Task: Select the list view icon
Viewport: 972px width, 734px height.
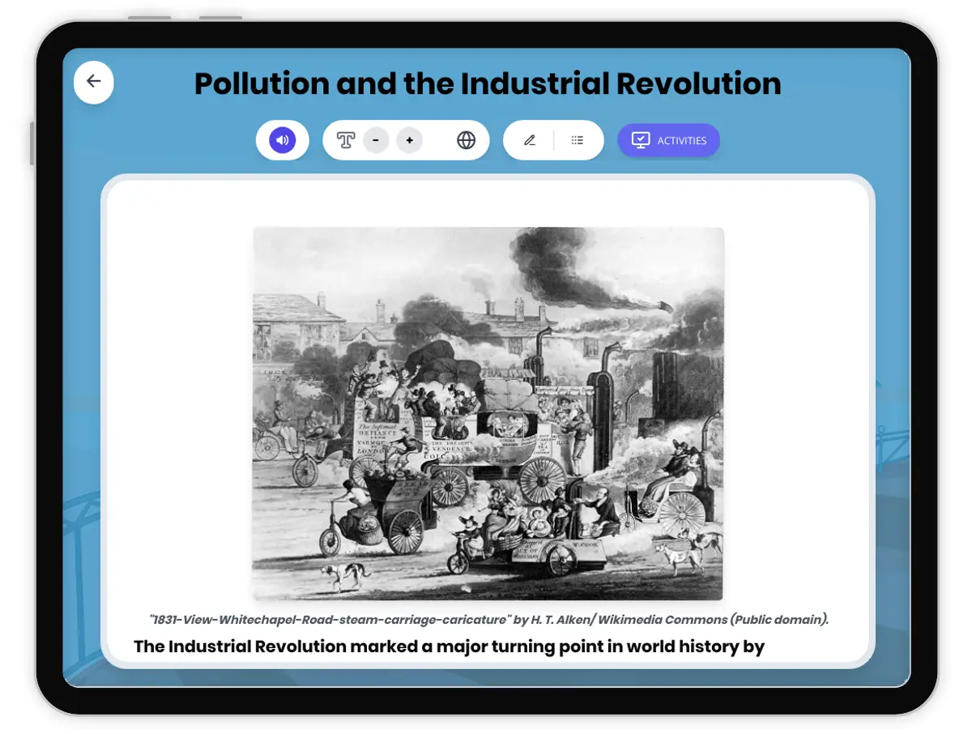Action: coord(578,139)
